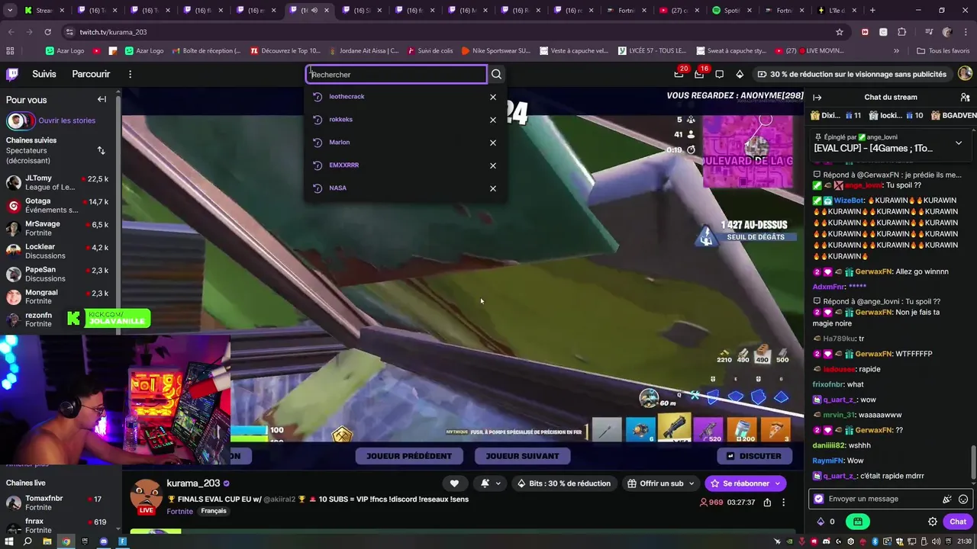Screen dimensions: 977x549
Task: Send message with Chat button
Action: [958, 522]
